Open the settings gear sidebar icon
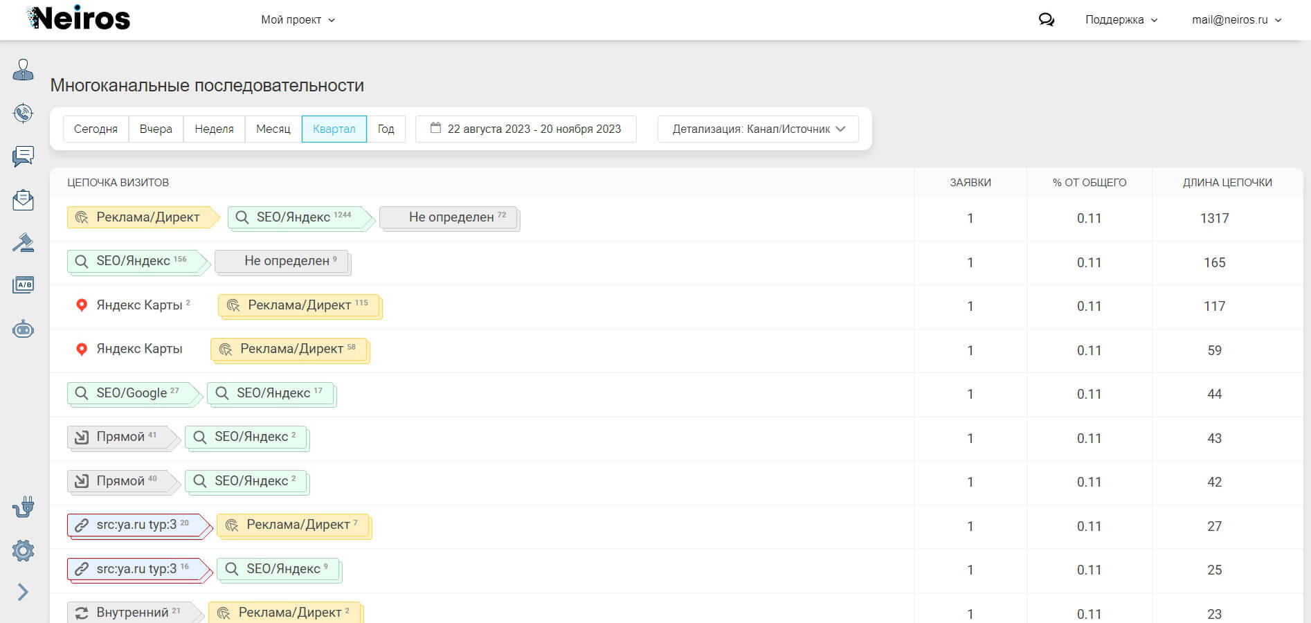This screenshot has width=1311, height=623. coord(23,551)
